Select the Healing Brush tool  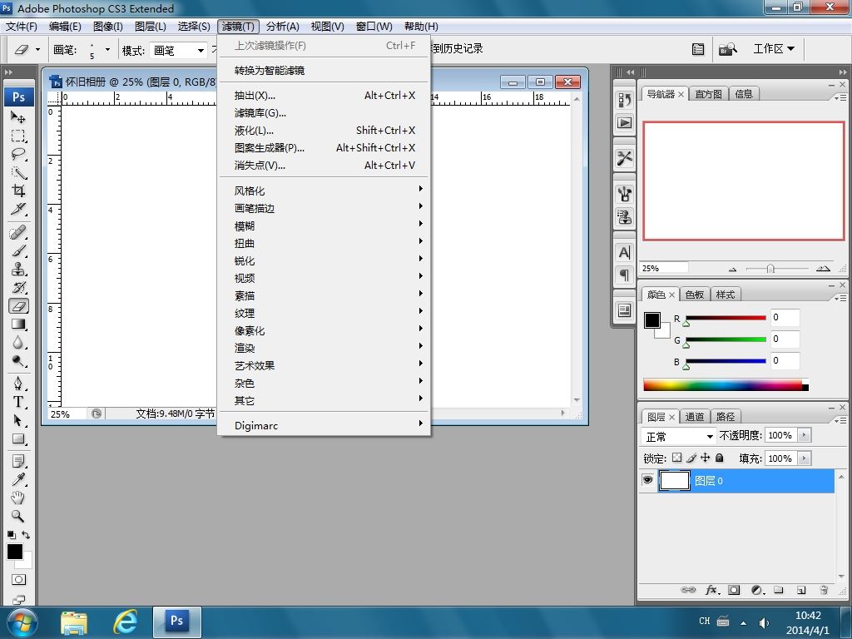[x=18, y=233]
